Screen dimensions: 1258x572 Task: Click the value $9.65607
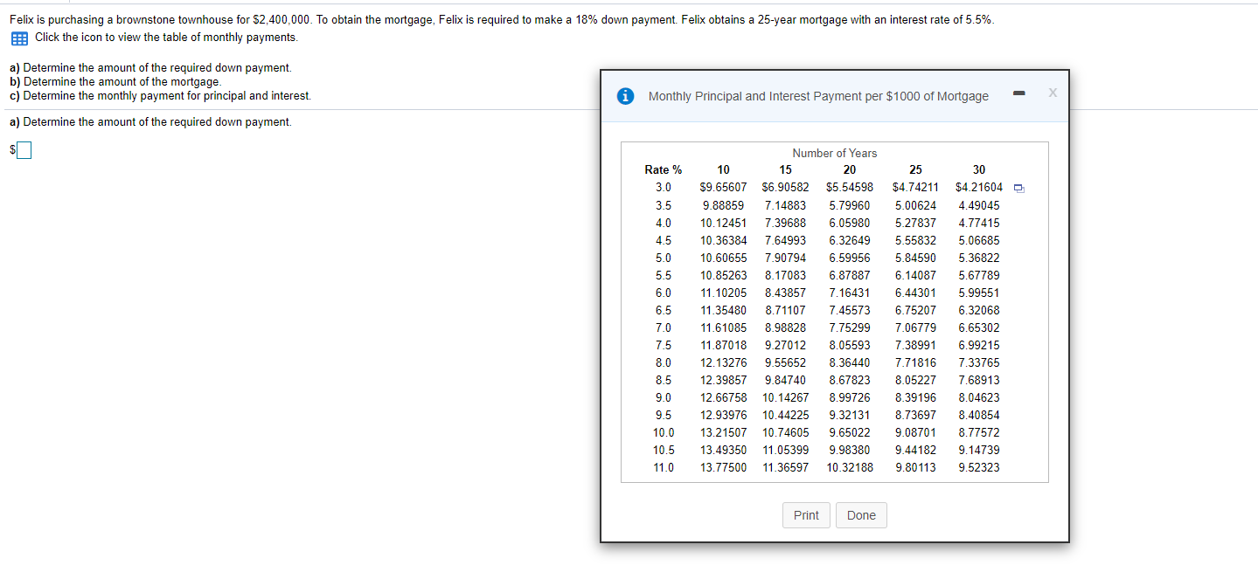point(723,187)
